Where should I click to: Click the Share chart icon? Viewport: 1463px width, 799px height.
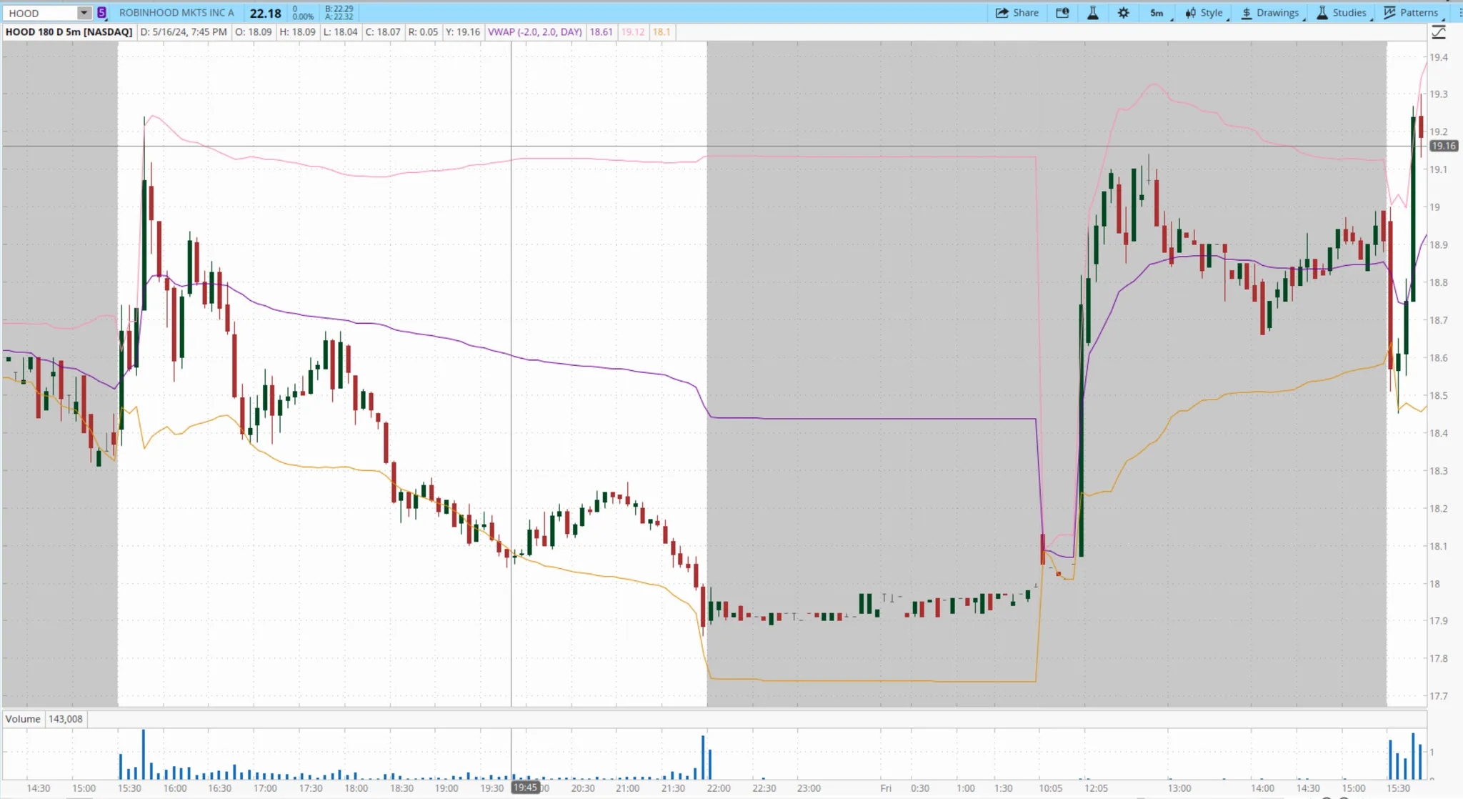[x=1002, y=13]
